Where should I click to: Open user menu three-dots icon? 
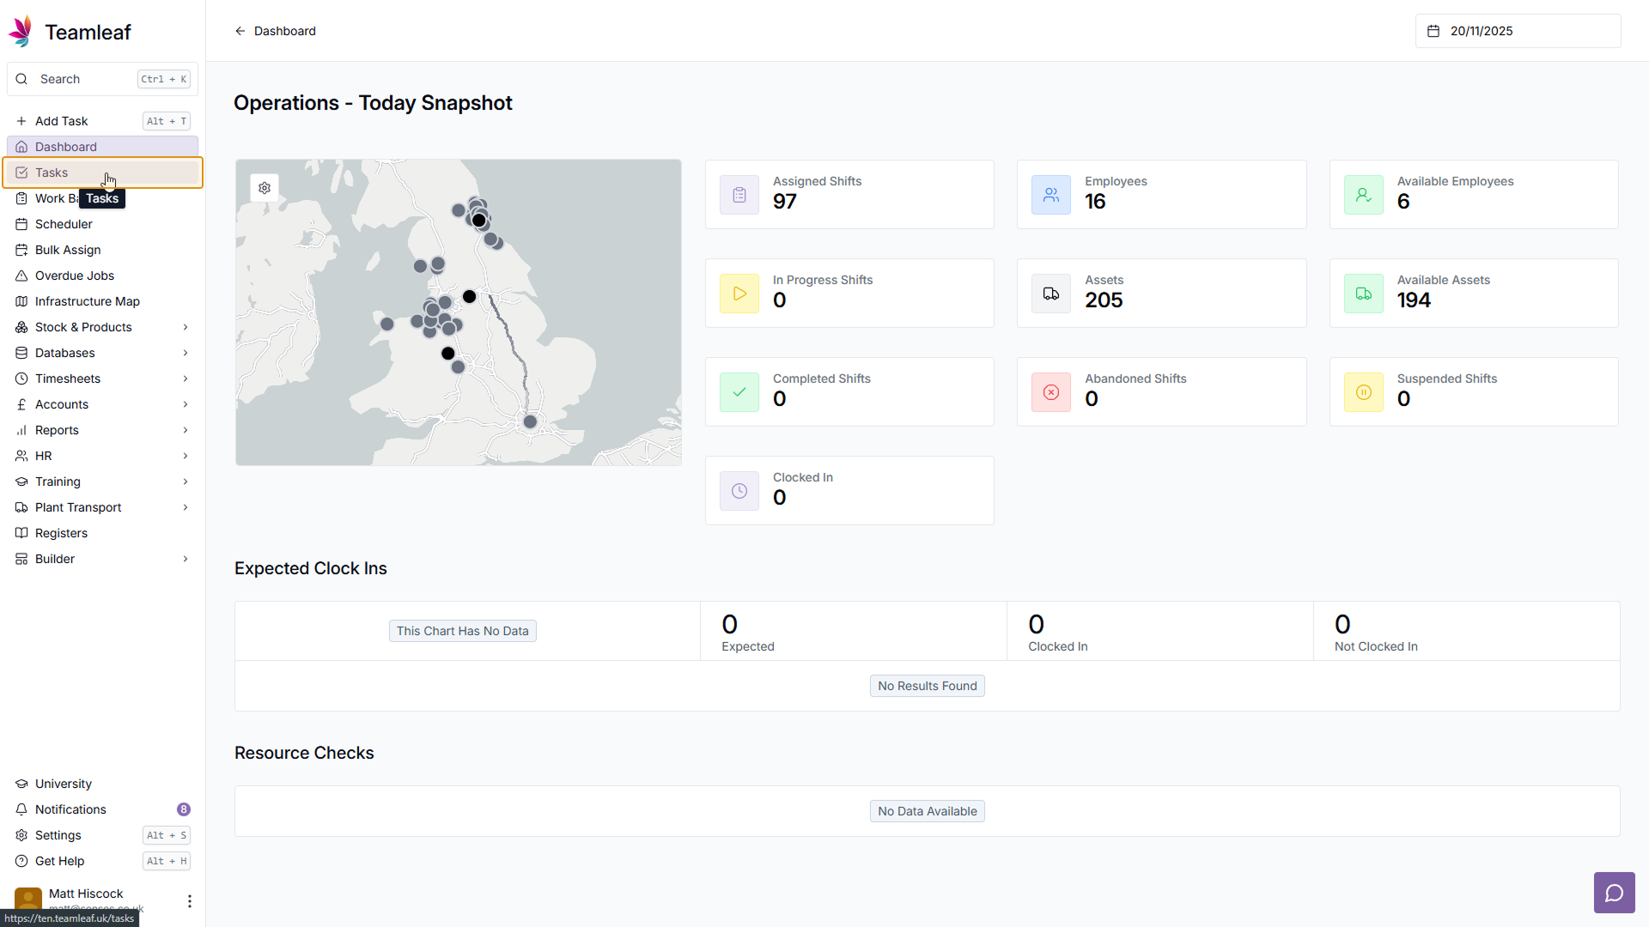(x=189, y=900)
